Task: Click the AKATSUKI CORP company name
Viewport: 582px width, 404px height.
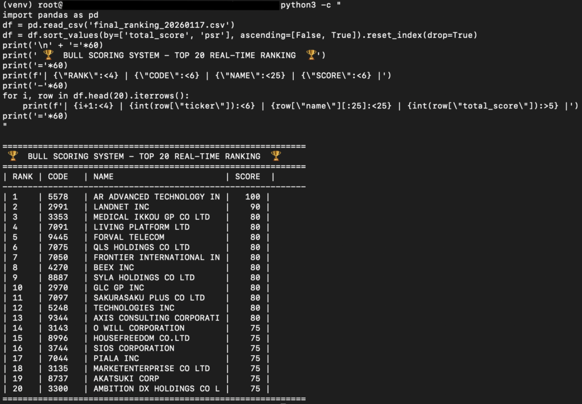Action: [126, 378]
